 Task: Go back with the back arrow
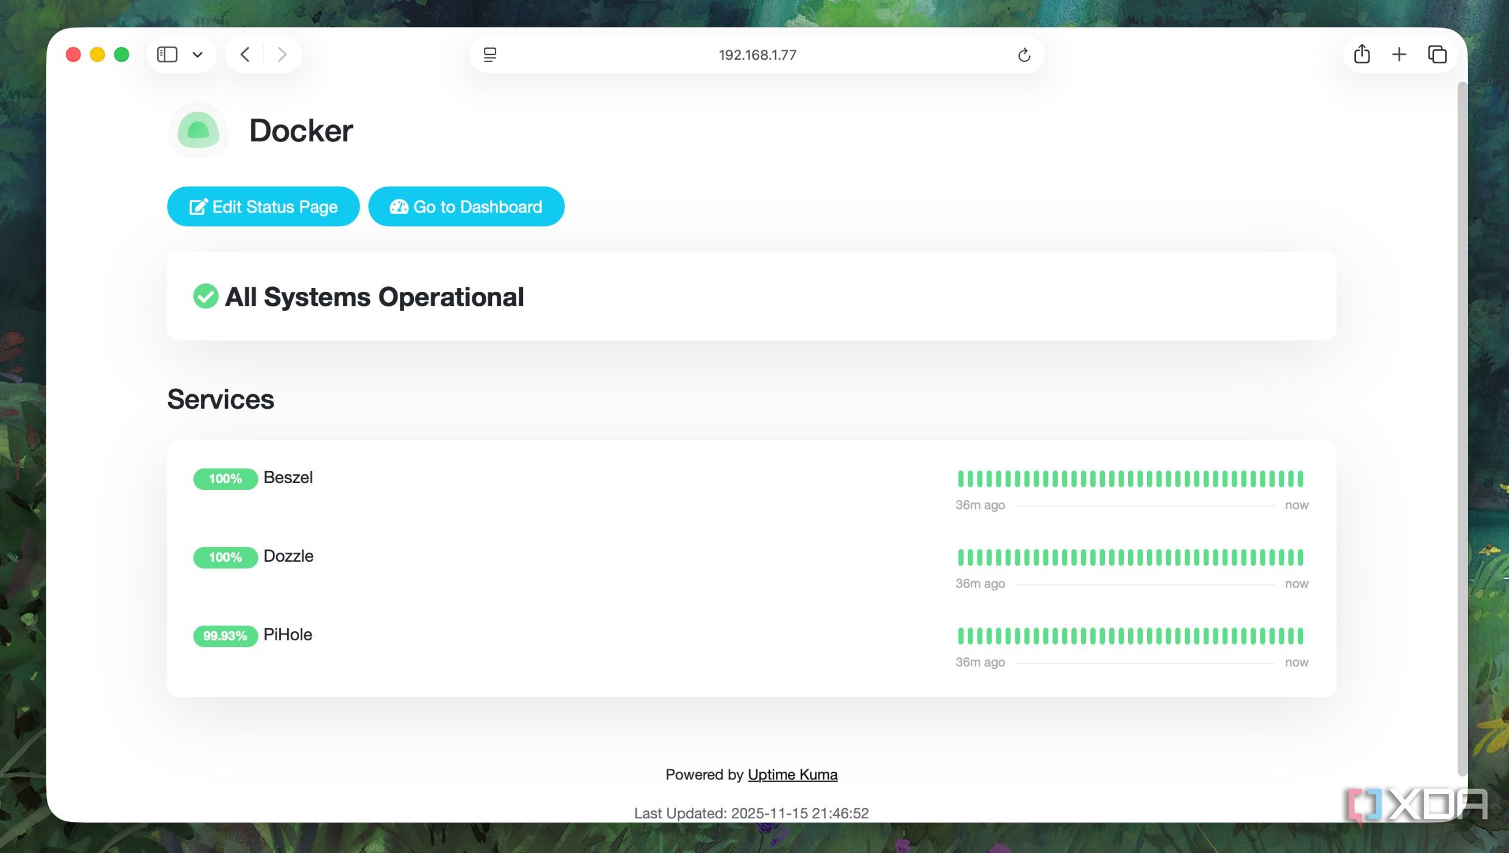pyautogui.click(x=245, y=55)
